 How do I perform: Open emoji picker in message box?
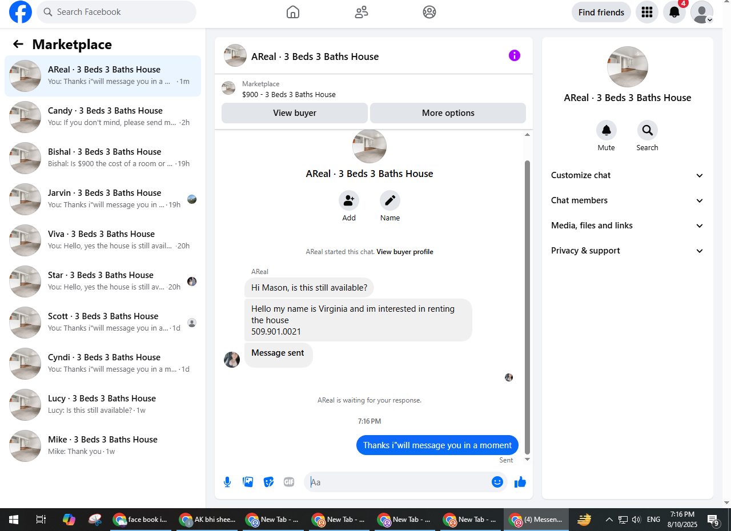tap(497, 482)
